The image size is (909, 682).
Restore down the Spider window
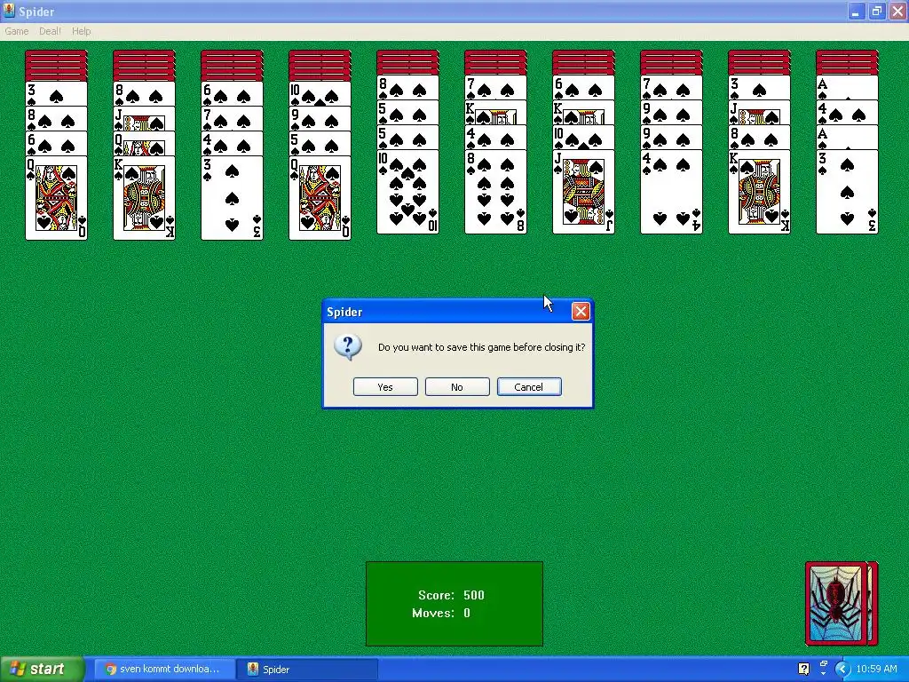pos(876,12)
